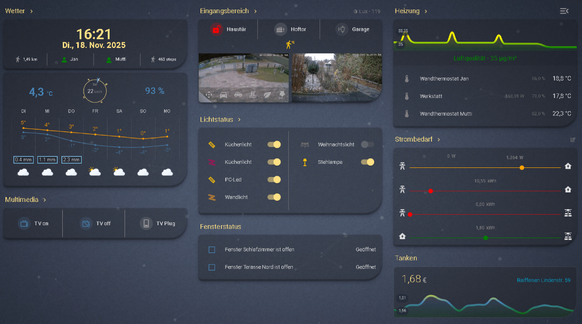The height and width of the screenshot is (324, 582).
Task: Enable the Weihnachtslicht switch
Action: (367, 144)
